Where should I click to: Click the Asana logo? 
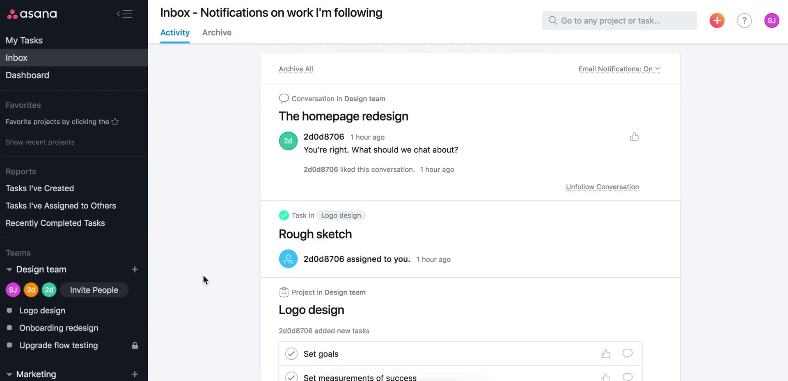pos(32,14)
